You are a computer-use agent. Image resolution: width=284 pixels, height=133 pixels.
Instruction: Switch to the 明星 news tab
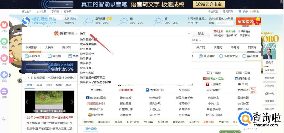coord(59,85)
